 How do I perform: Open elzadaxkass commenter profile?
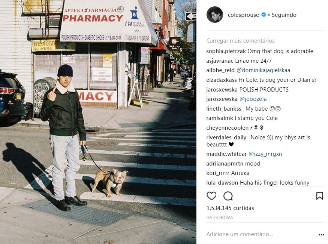(222, 80)
